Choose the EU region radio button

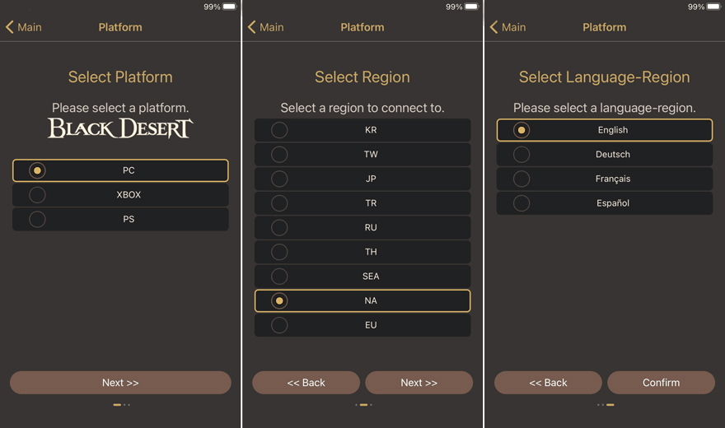(279, 325)
